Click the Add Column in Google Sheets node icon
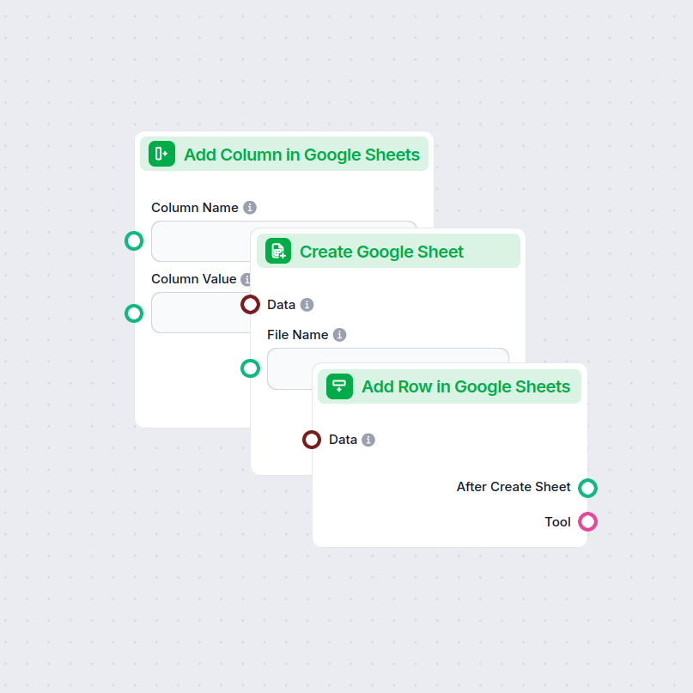The height and width of the screenshot is (693, 693). (161, 154)
